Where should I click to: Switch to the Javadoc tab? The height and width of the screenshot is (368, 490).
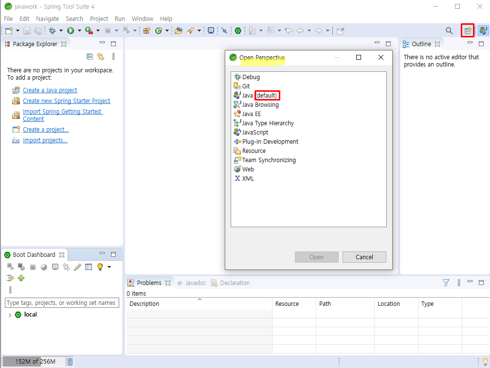click(x=192, y=283)
